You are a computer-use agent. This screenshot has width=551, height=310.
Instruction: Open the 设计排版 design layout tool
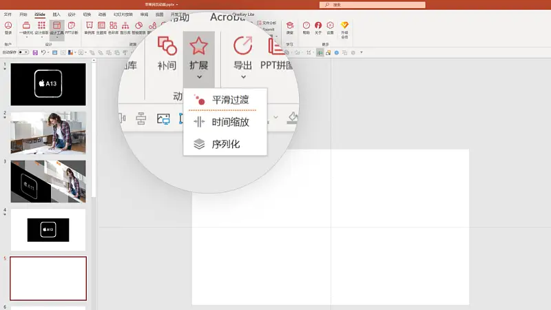tap(41, 28)
